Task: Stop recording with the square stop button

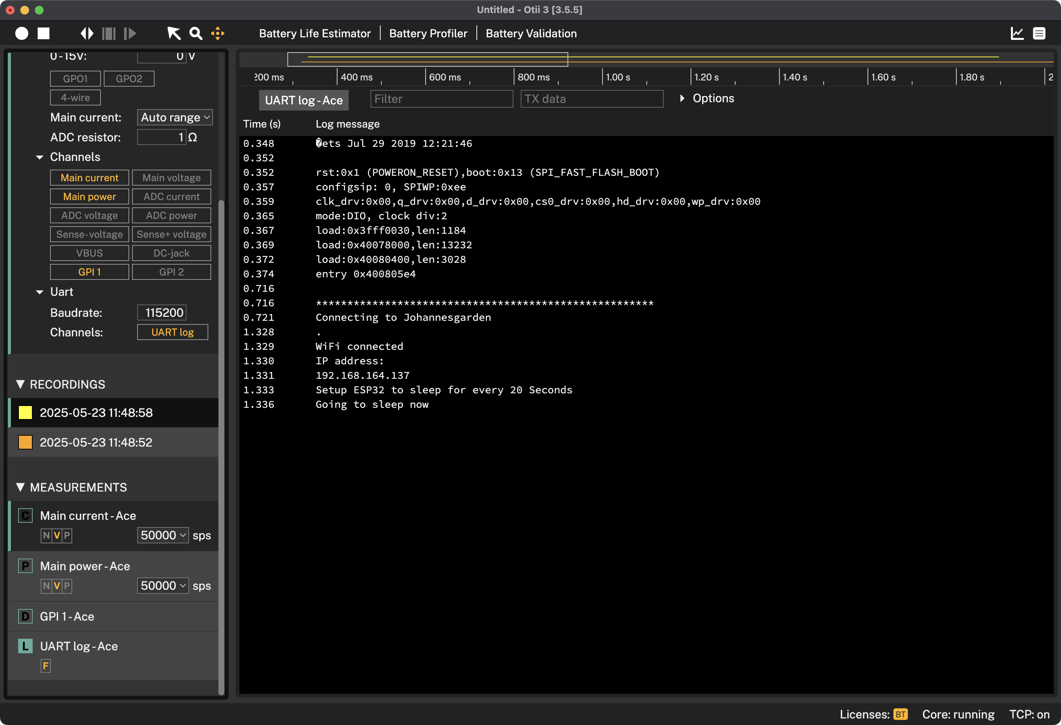Action: [x=44, y=33]
